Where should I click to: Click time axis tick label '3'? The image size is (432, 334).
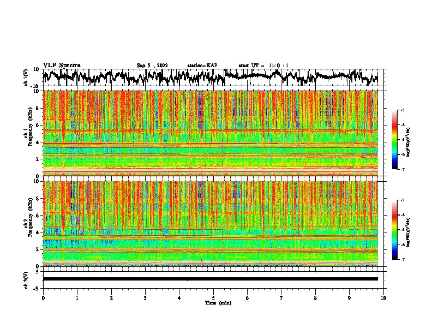pyautogui.click(x=145, y=298)
